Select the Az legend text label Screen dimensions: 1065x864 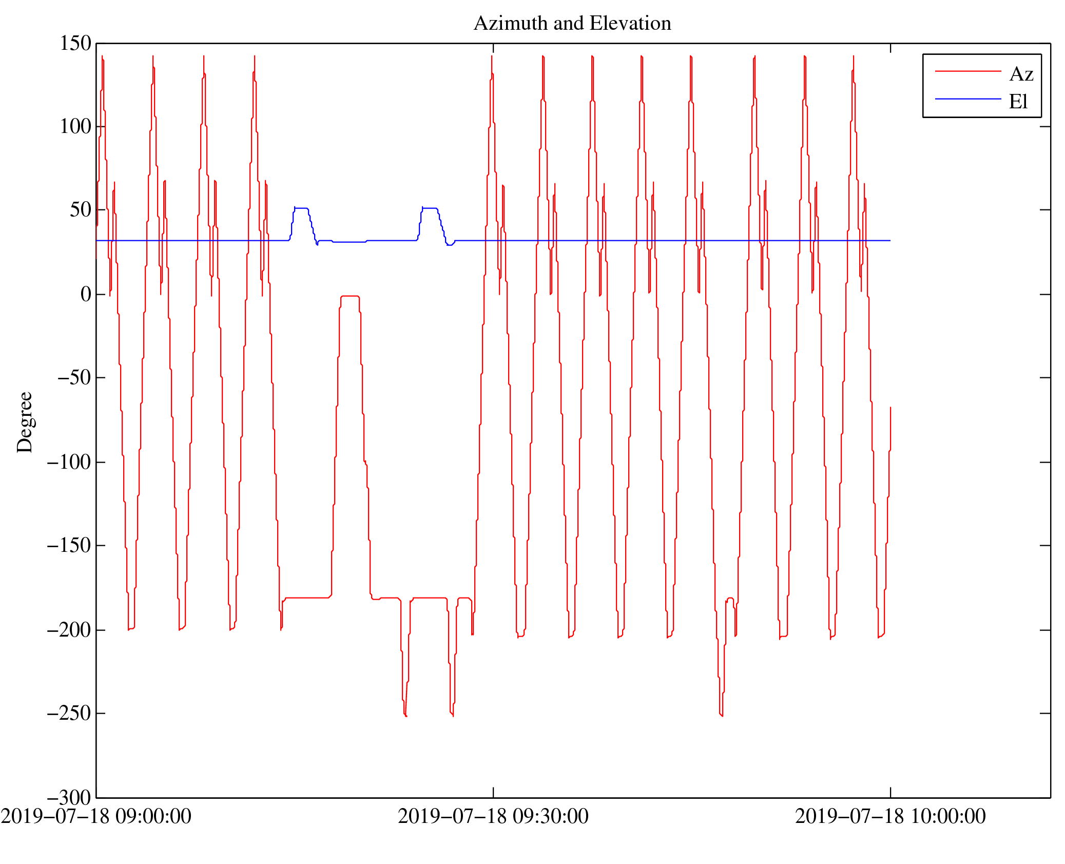click(1021, 74)
